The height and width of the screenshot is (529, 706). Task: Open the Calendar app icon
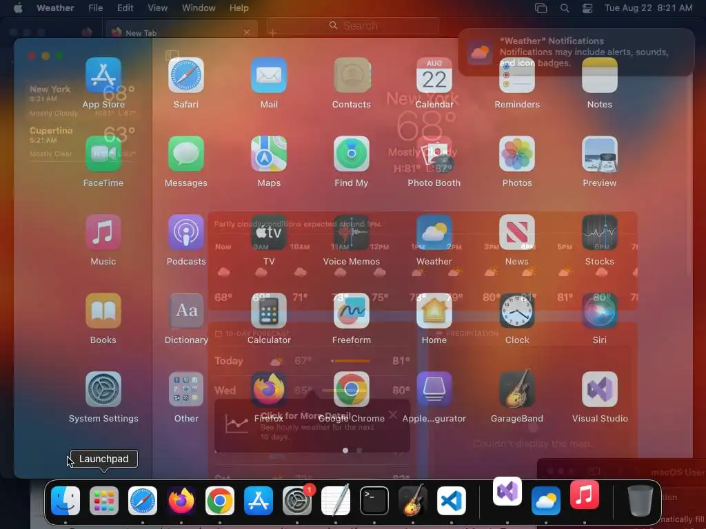click(434, 75)
